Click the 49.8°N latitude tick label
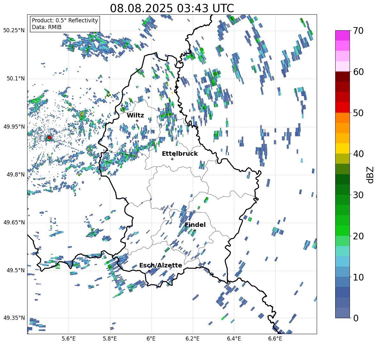This screenshot has height=345, width=378. 16,175
